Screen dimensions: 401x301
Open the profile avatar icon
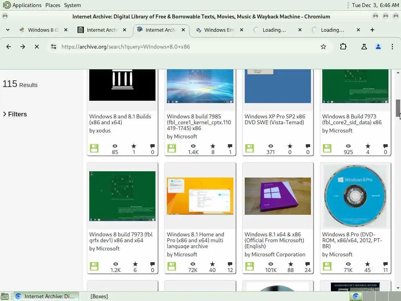378,47
